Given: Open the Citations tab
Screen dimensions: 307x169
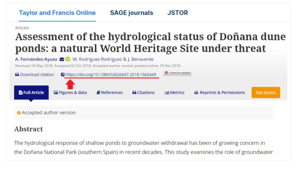Looking at the screenshot, I should pyautogui.click(x=143, y=92).
